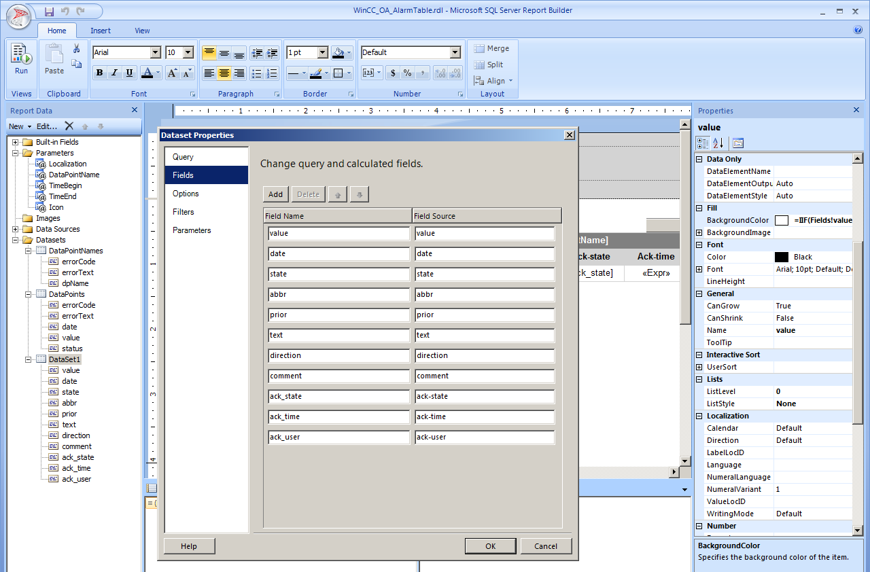
Task: Open Property Pages icon in Properties panel
Action: pyautogui.click(x=738, y=143)
